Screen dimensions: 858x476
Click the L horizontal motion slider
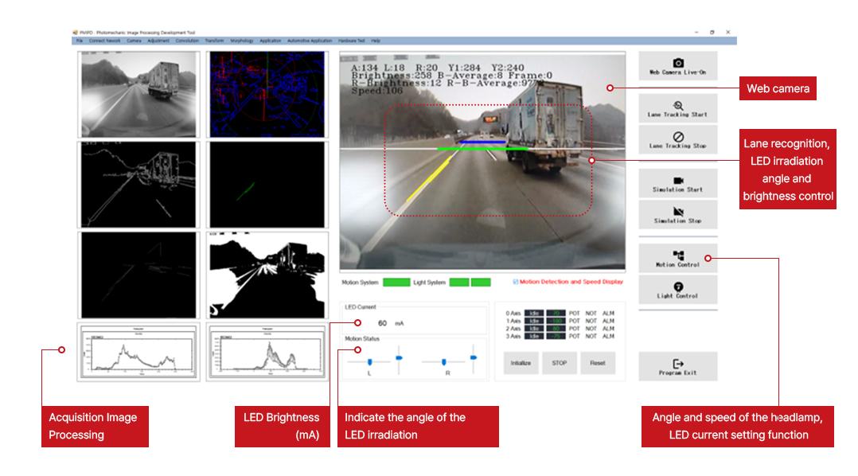click(370, 362)
